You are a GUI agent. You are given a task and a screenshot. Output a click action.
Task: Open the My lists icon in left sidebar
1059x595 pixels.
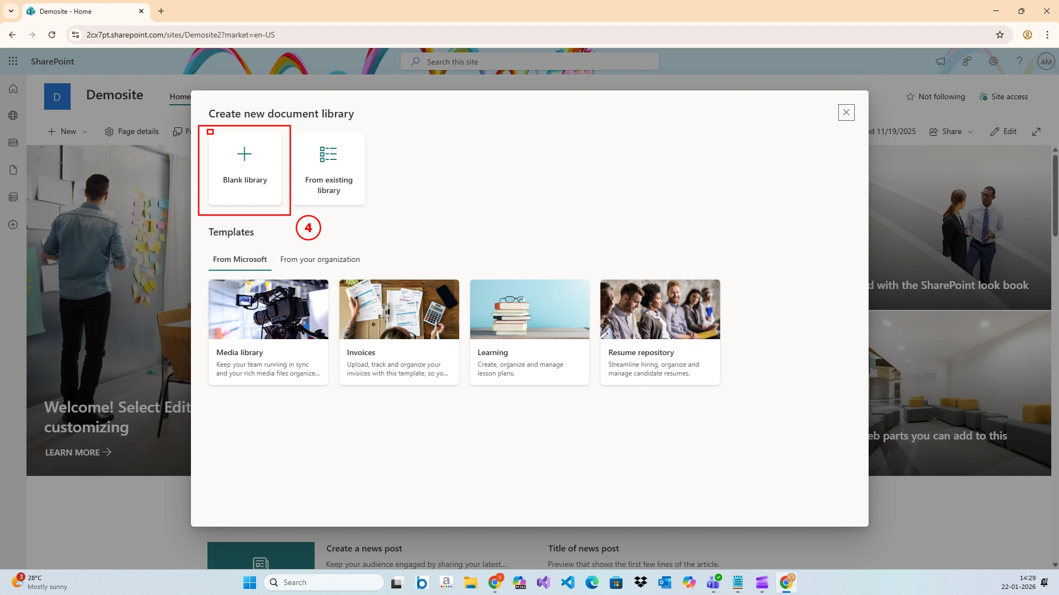point(13,197)
